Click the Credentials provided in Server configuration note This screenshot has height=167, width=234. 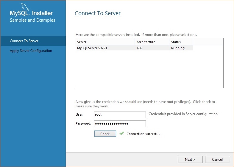click(x=183, y=114)
